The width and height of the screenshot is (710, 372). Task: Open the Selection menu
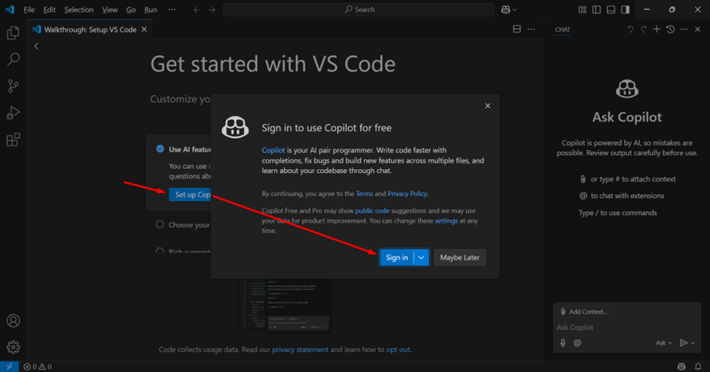79,10
